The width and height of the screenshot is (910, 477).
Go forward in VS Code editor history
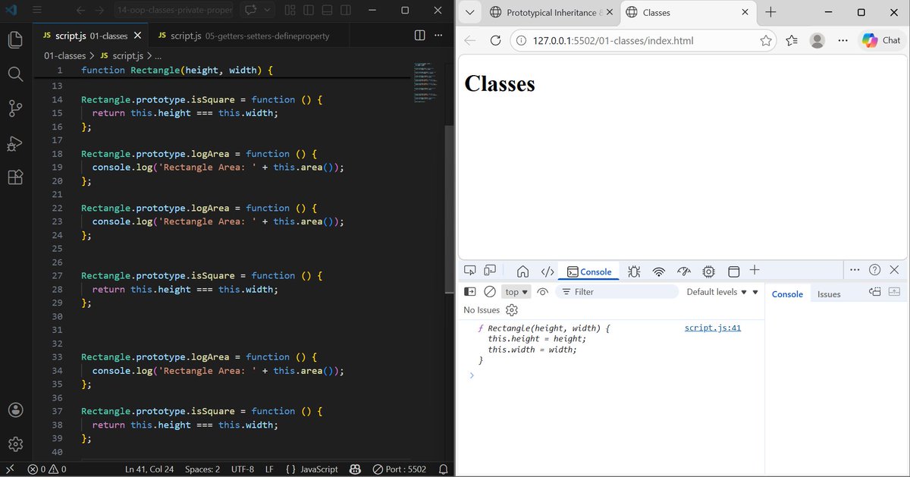point(99,11)
